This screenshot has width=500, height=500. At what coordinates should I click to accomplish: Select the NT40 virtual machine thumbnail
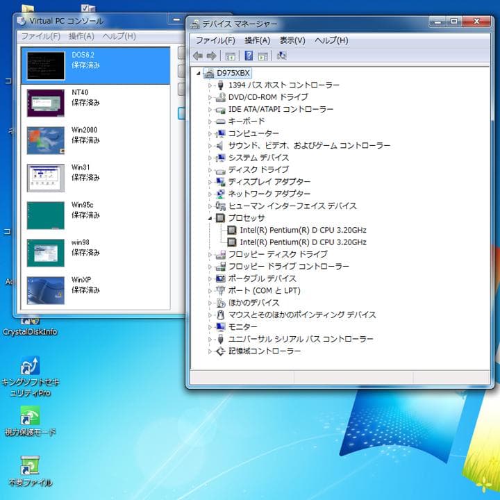[x=46, y=103]
